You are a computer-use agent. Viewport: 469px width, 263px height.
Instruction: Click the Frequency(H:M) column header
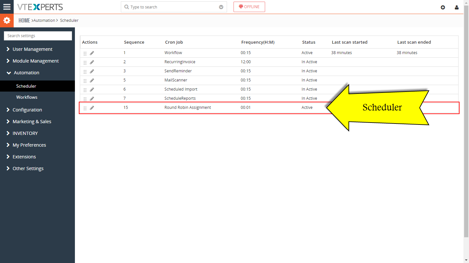pos(258,42)
